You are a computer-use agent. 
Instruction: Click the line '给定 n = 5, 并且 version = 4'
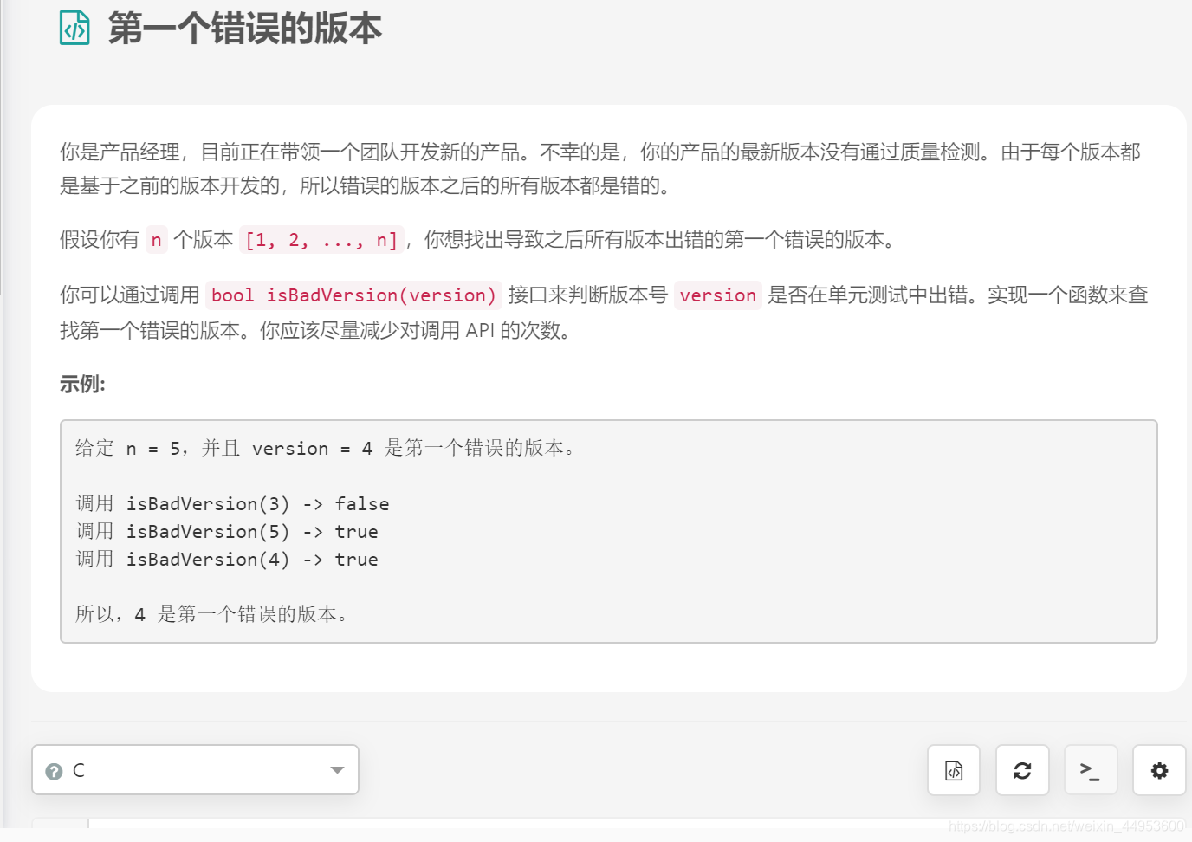[325, 448]
